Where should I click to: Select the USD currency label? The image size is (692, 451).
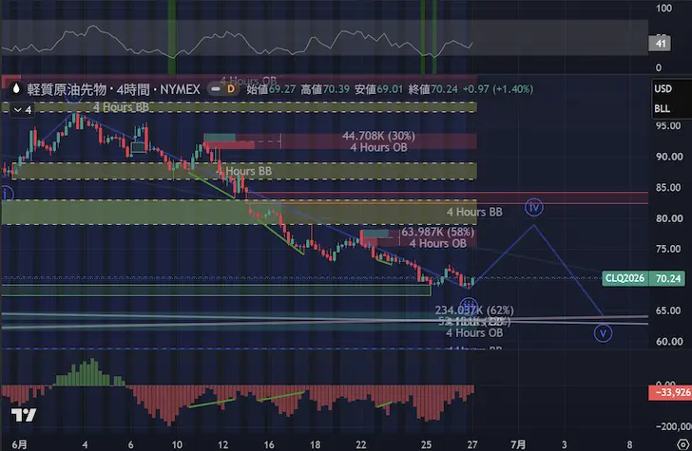[663, 88]
